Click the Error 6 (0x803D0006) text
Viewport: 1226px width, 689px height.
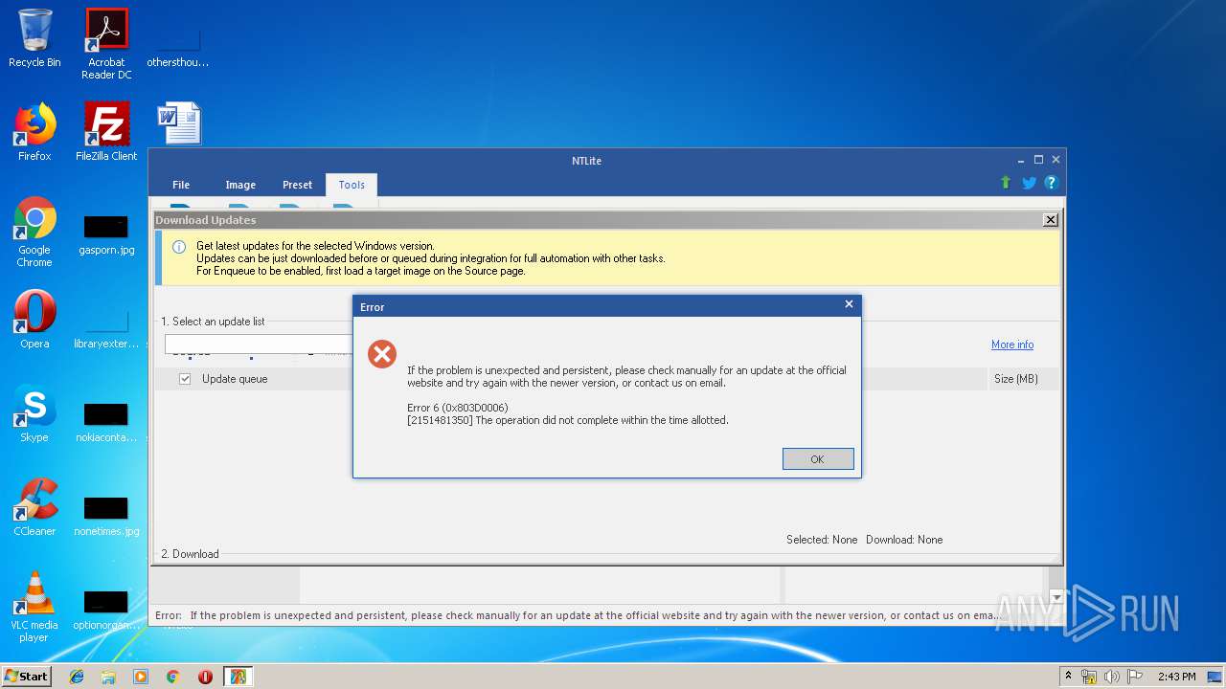point(458,408)
